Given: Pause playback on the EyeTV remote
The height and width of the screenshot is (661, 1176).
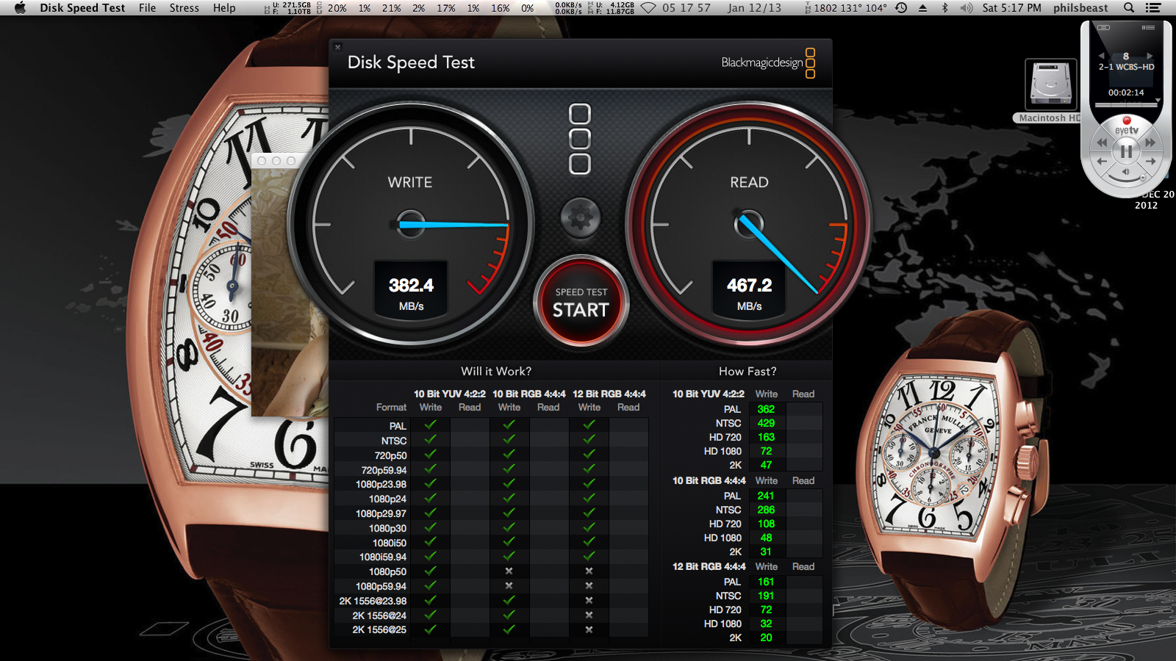Looking at the screenshot, I should pos(1126,151).
